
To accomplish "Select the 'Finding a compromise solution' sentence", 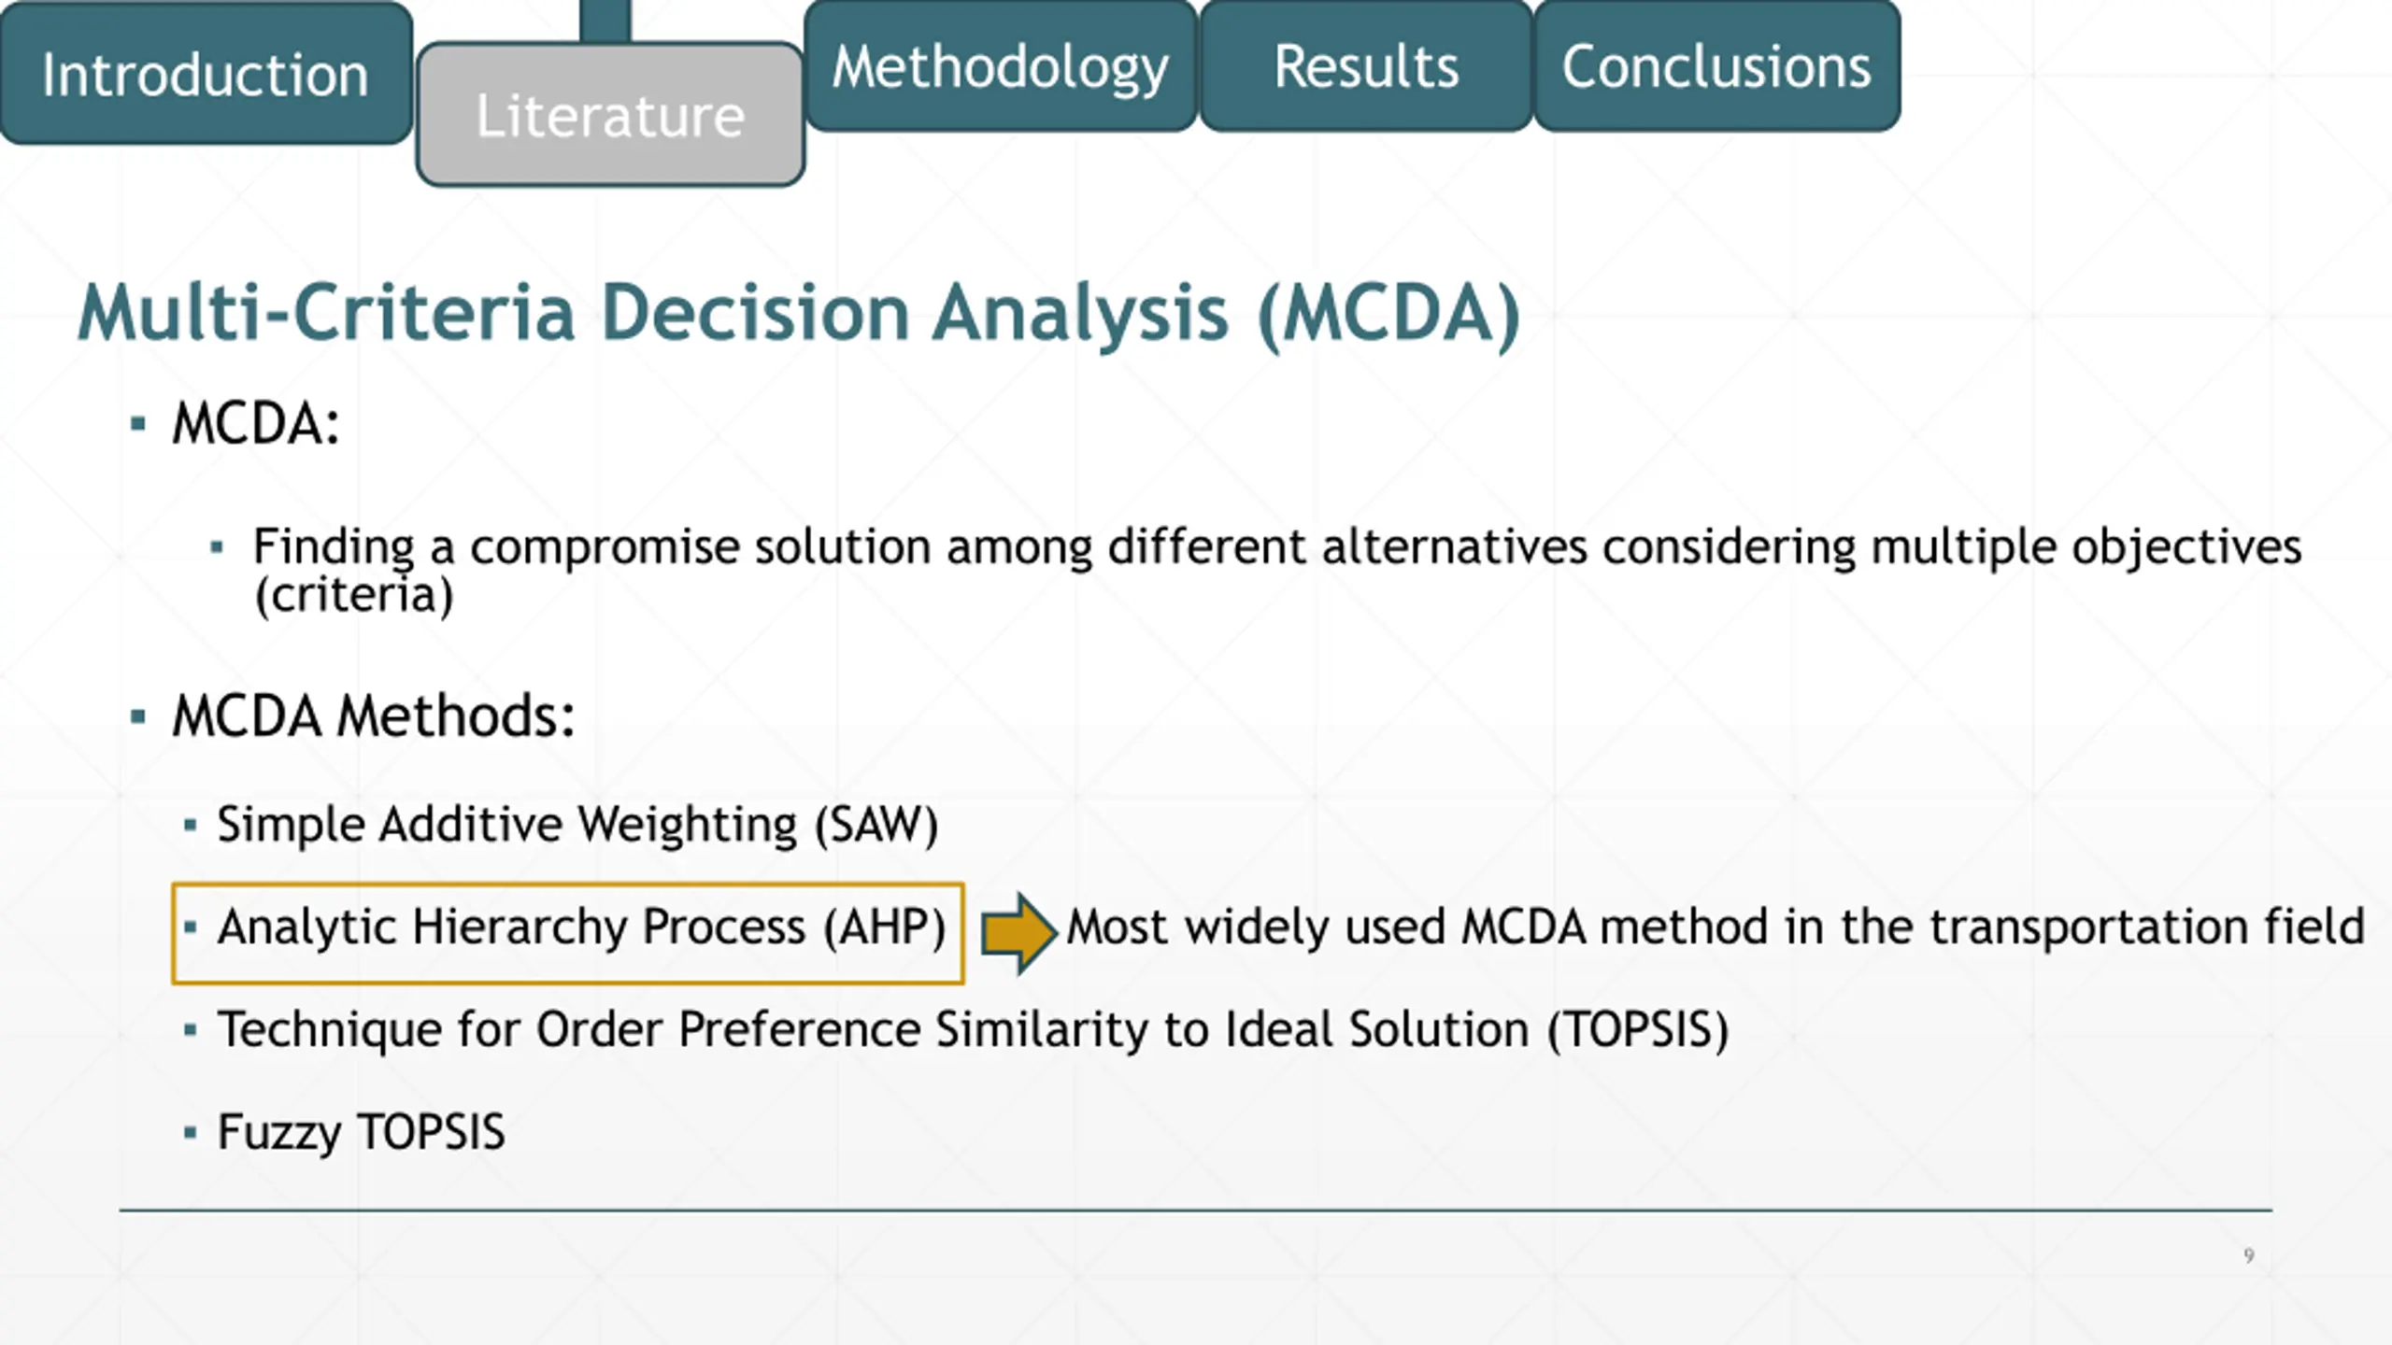I will tap(1276, 571).
